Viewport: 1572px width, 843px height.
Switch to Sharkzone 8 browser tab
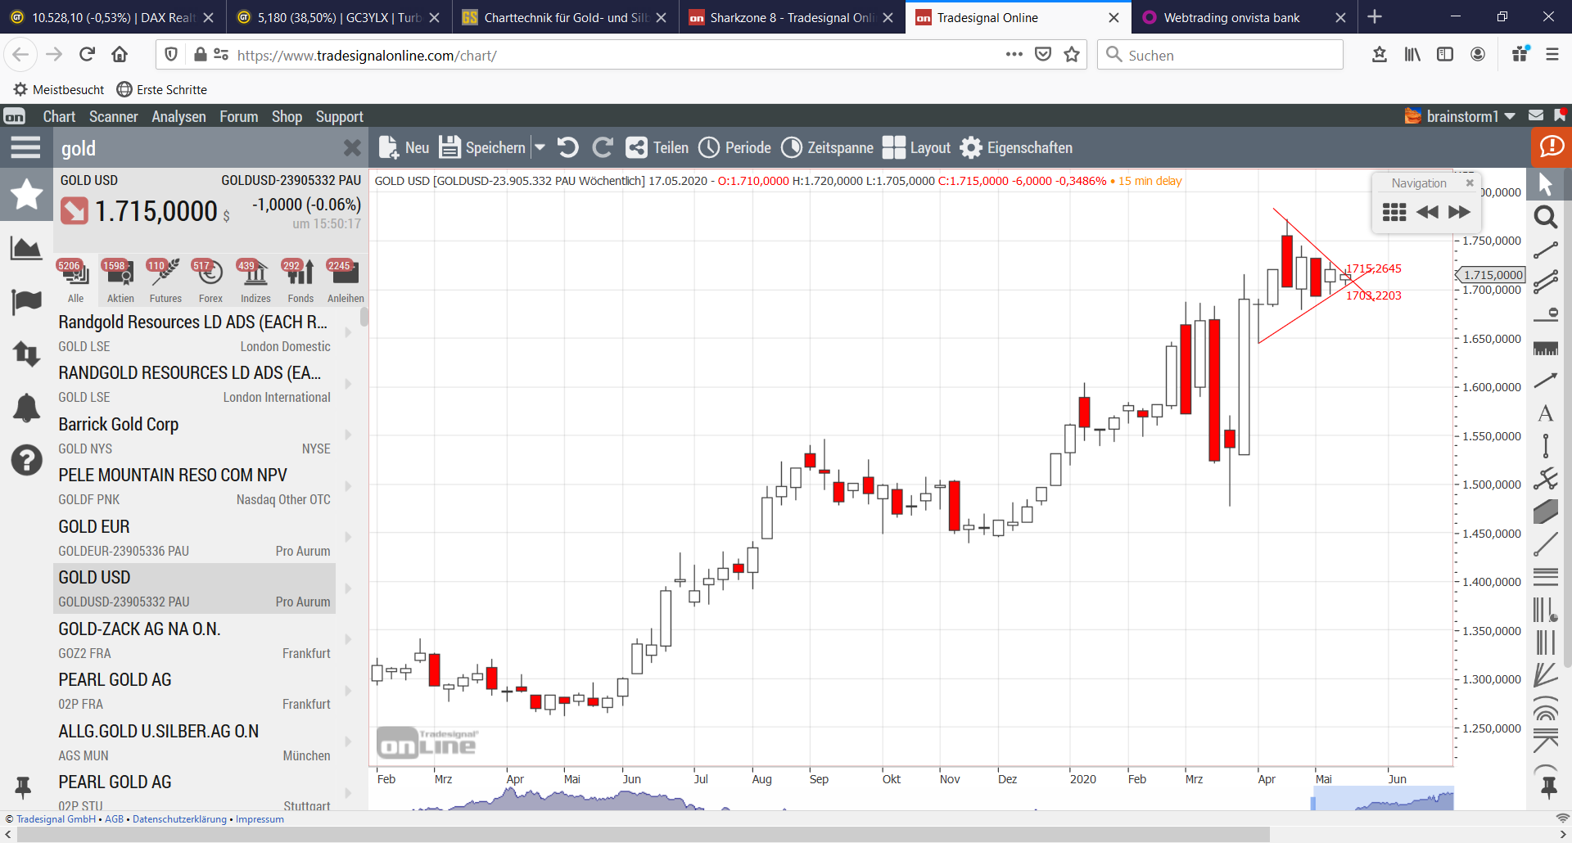tap(791, 17)
